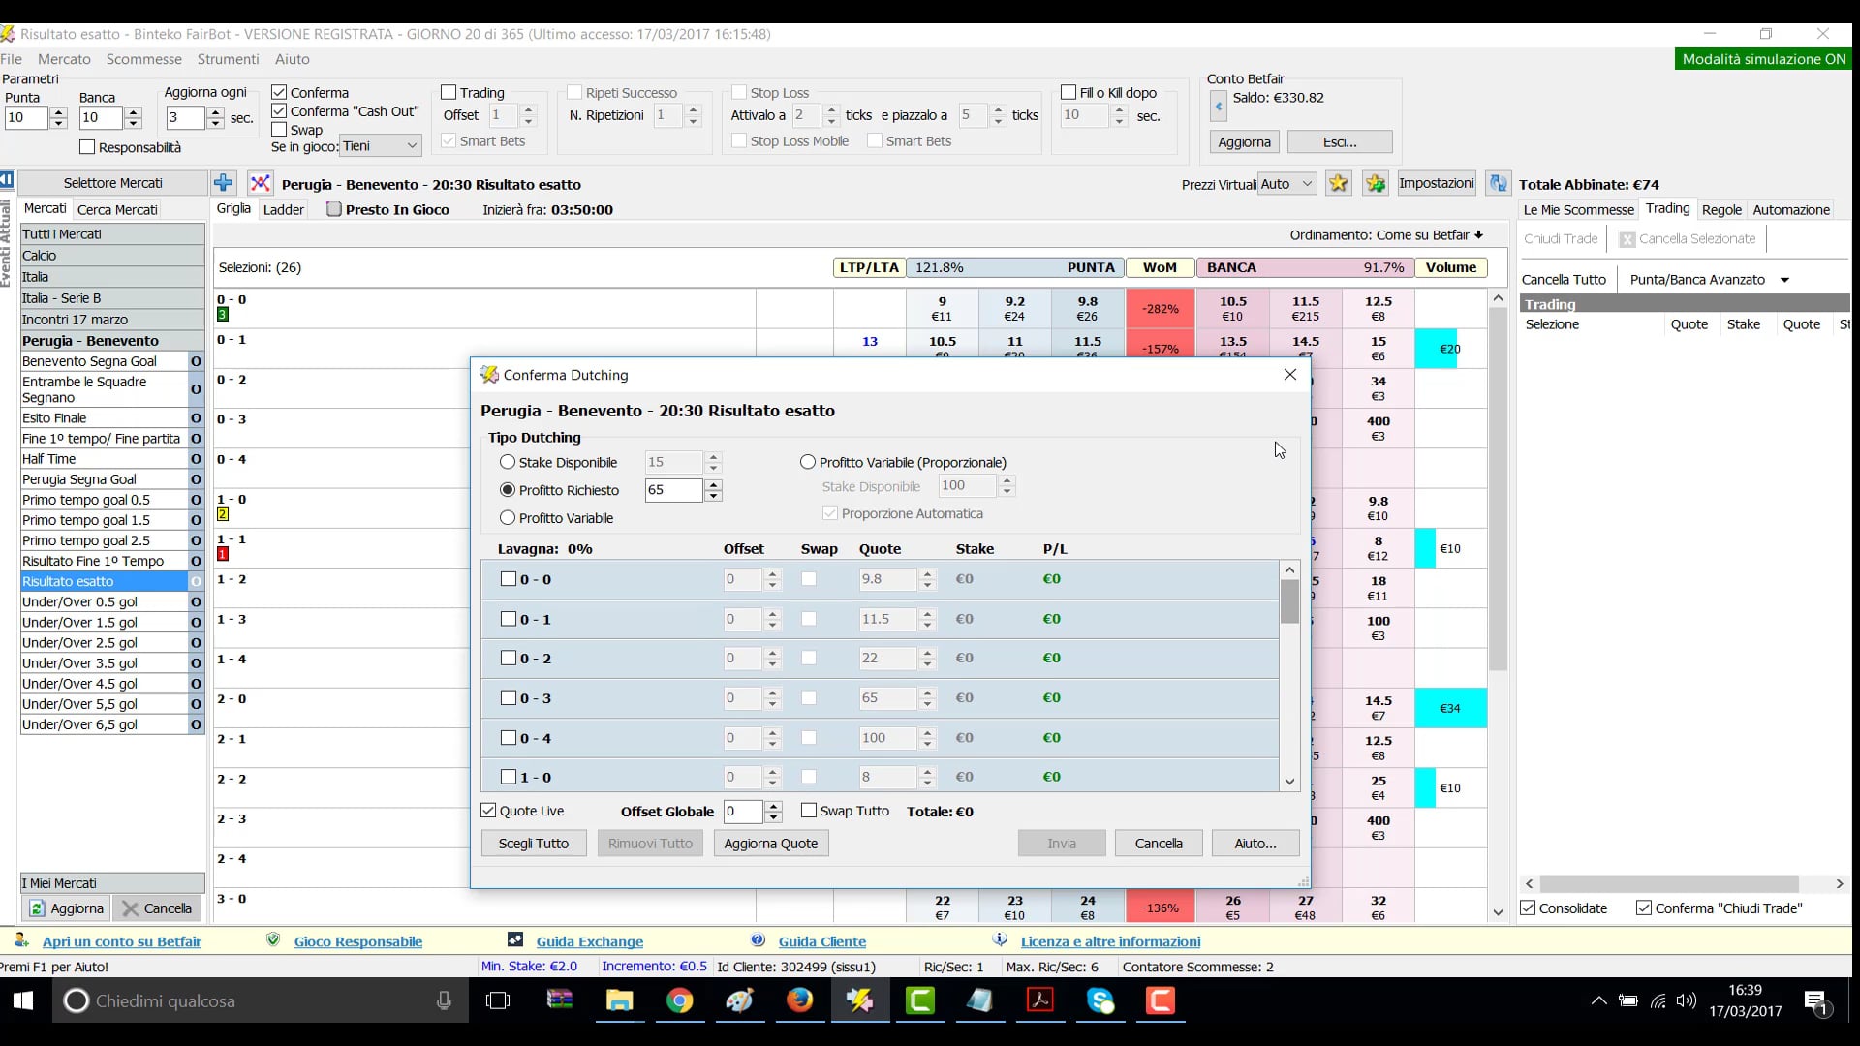Click the Ladder view icon
1860x1046 pixels.
pyautogui.click(x=286, y=208)
